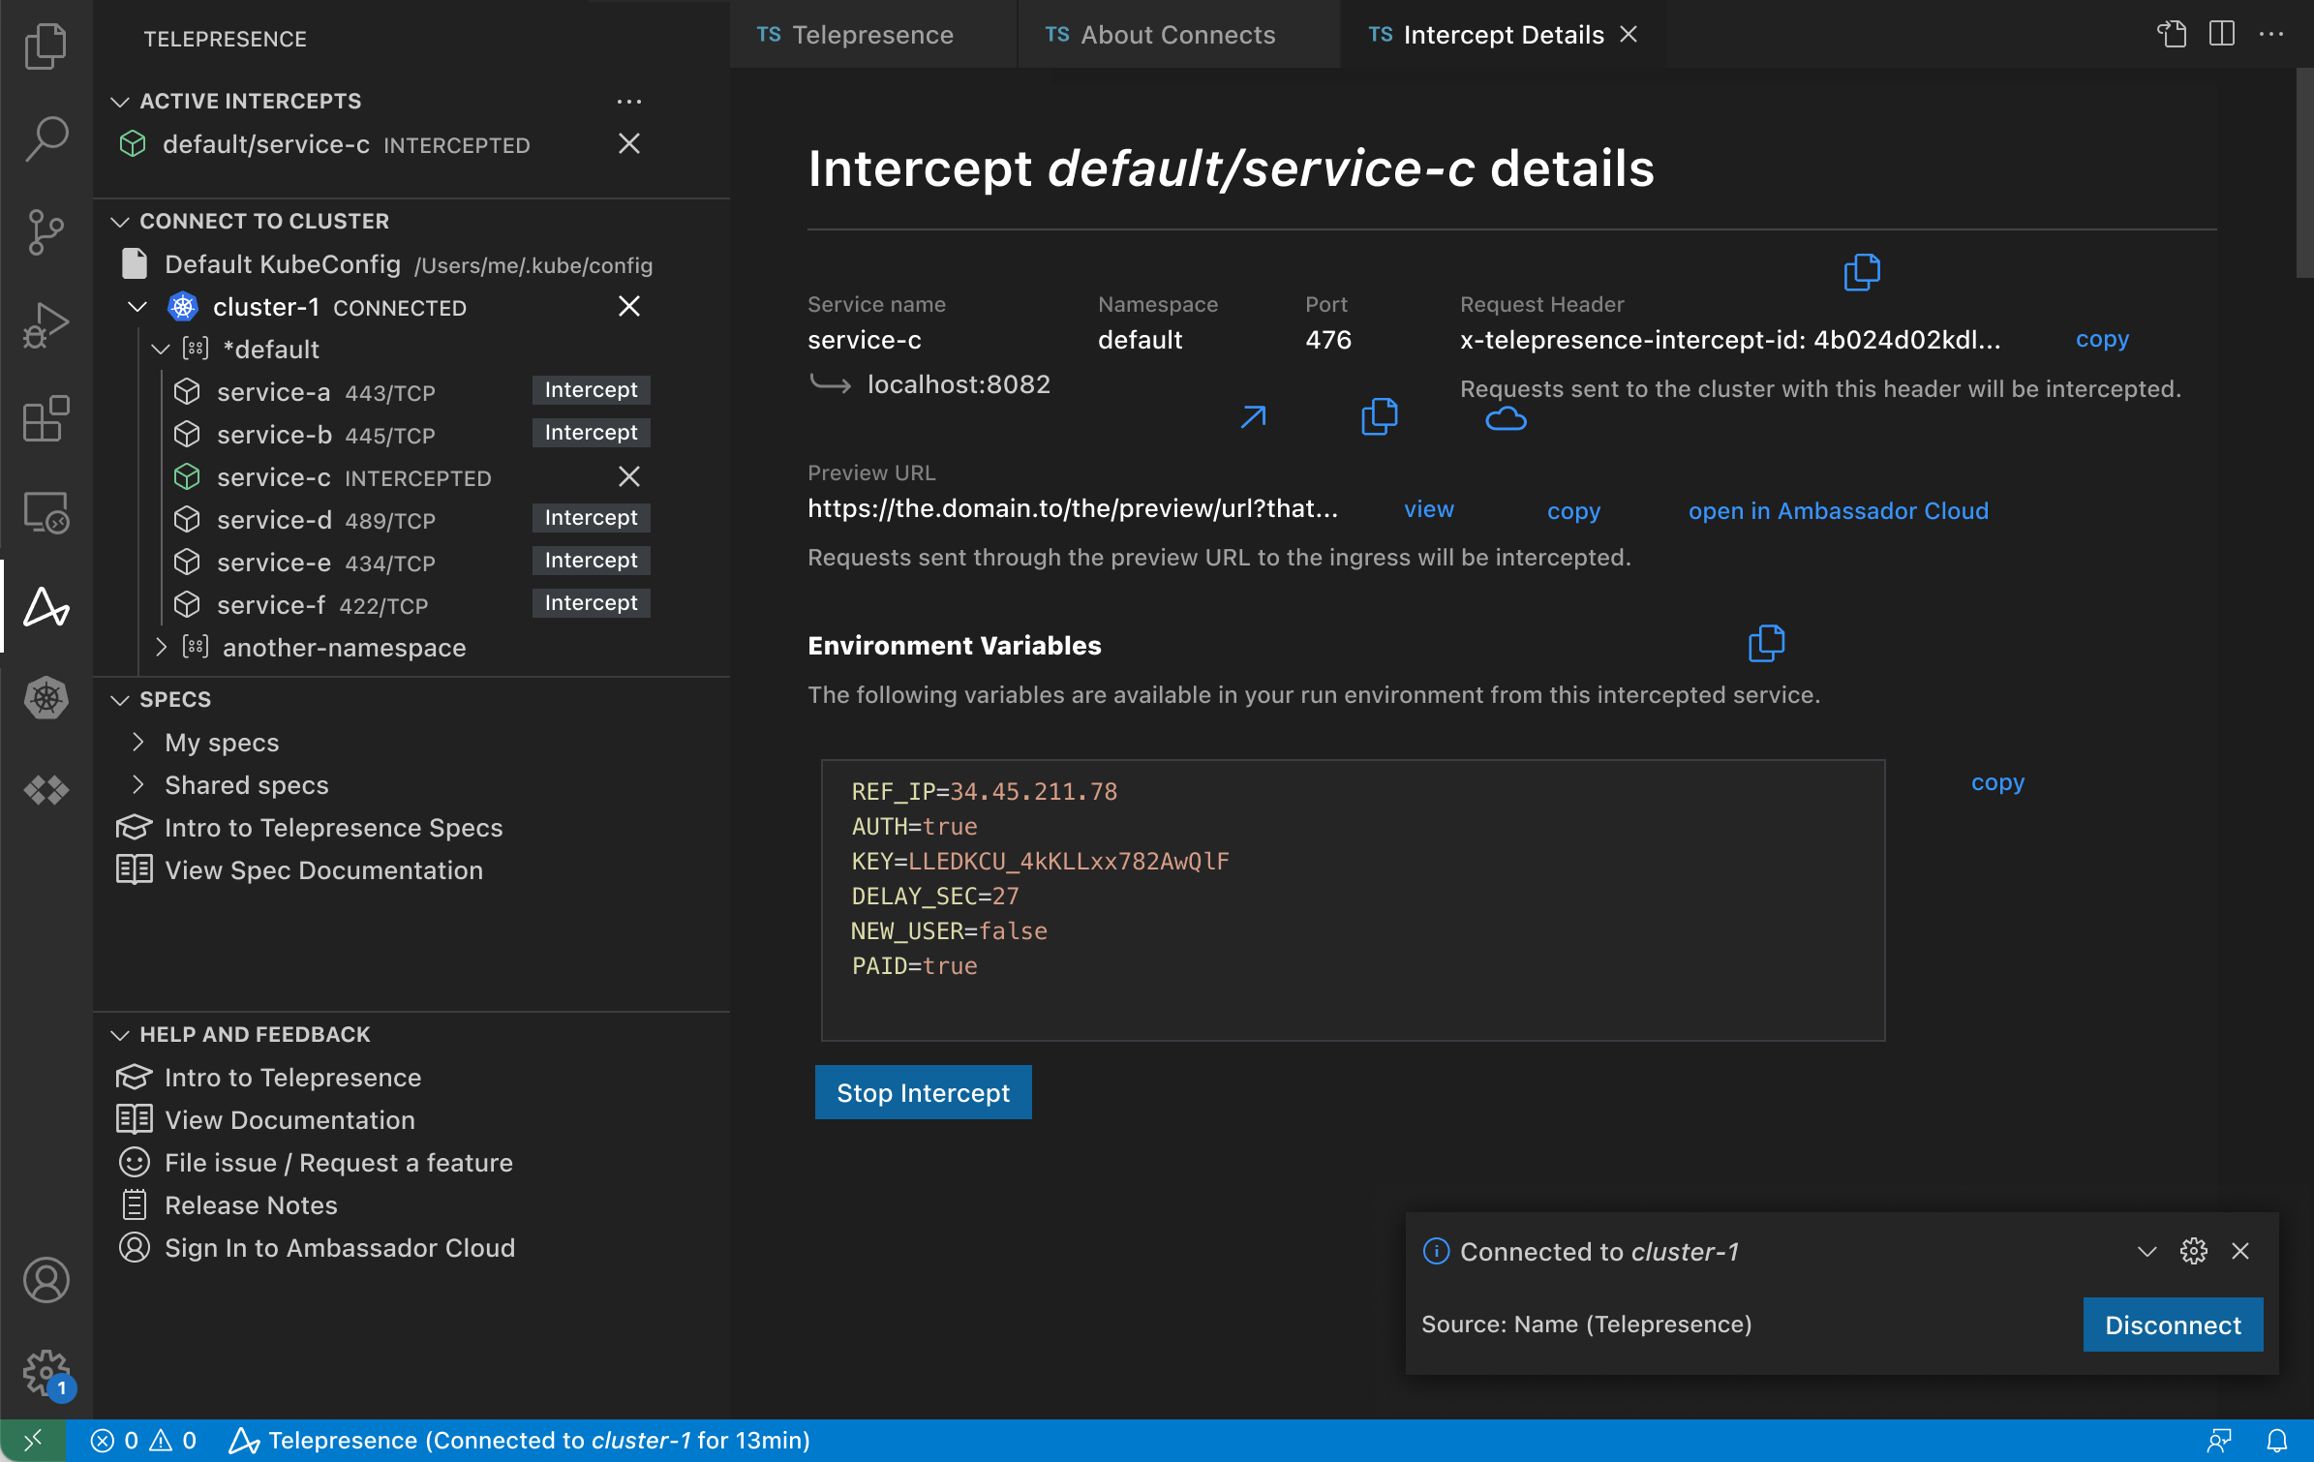Open the Kubernetes activity bar view
The width and height of the screenshot is (2314, 1462).
click(46, 698)
